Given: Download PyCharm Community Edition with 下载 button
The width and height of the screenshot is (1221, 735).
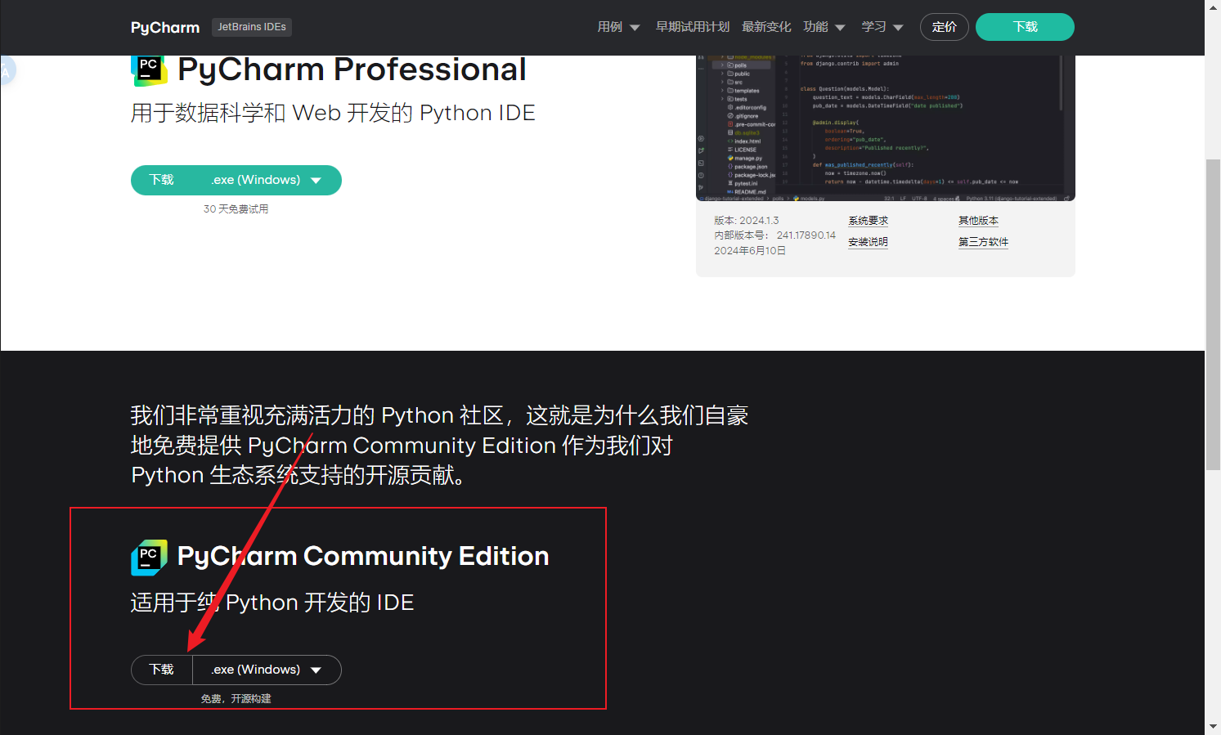Looking at the screenshot, I should (162, 670).
